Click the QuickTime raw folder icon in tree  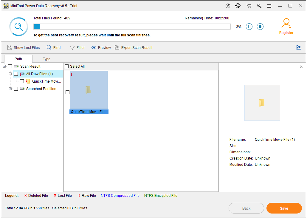28,81
